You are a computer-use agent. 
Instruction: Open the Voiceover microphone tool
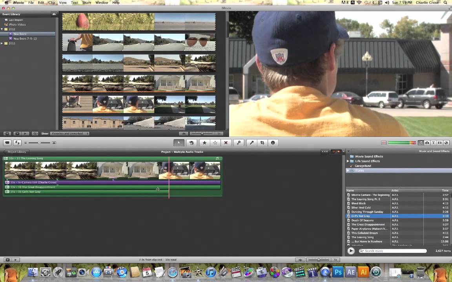[x=252, y=143]
